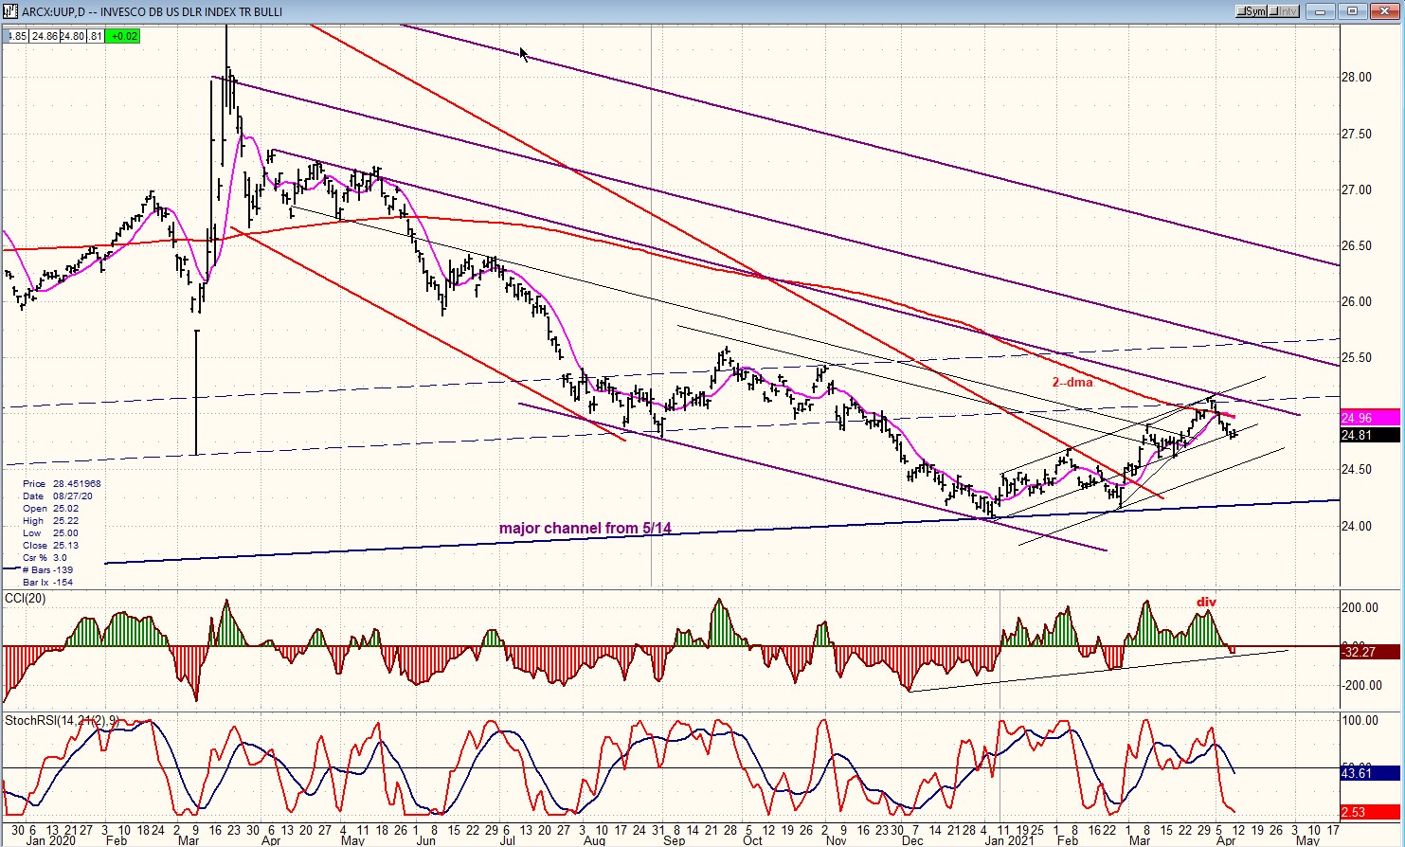Toggle the Intv link checkbox
The image size is (1405, 847).
point(1282,11)
